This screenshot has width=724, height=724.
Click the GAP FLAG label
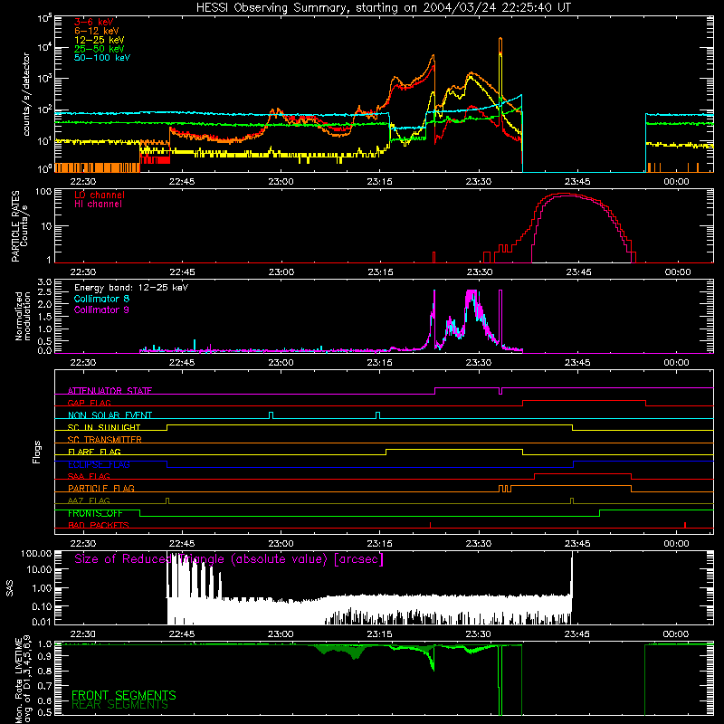[89, 403]
